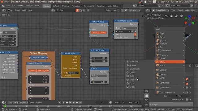The height and width of the screenshot is (111, 198).
Task: Click the eyedropper icon in Mesh Object Output node
Action: tap(135, 31)
